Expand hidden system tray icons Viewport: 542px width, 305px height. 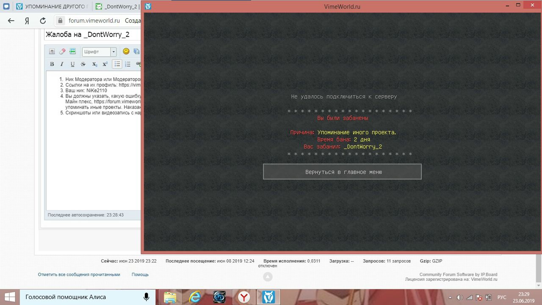450,297
